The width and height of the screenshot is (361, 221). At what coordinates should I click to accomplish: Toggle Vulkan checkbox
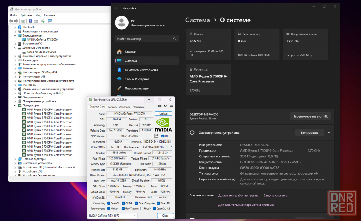click(x=109, y=209)
